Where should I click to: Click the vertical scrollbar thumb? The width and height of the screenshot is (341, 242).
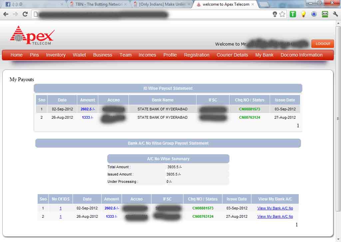tap(338, 118)
